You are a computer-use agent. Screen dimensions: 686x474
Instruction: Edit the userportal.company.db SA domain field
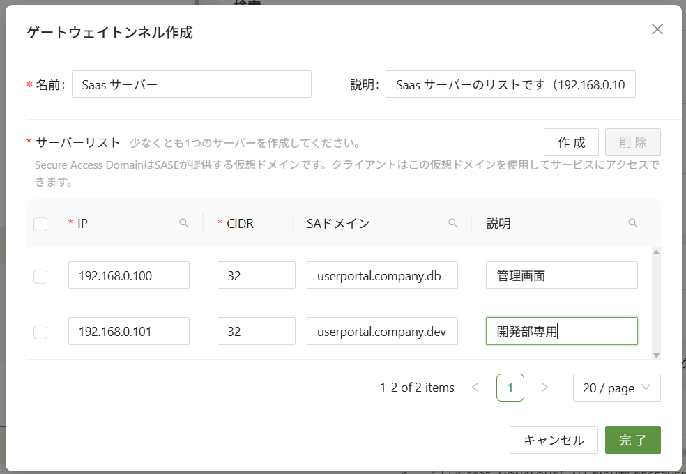[382, 275]
